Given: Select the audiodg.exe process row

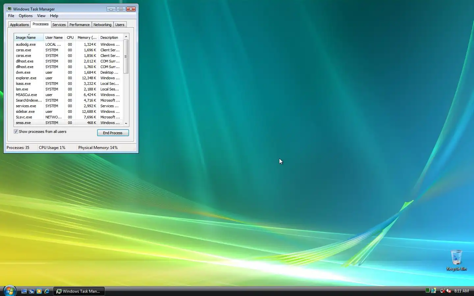Looking at the screenshot, I should tap(68, 44).
